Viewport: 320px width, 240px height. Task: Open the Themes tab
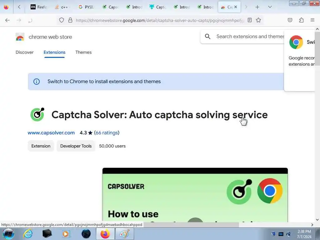83,52
